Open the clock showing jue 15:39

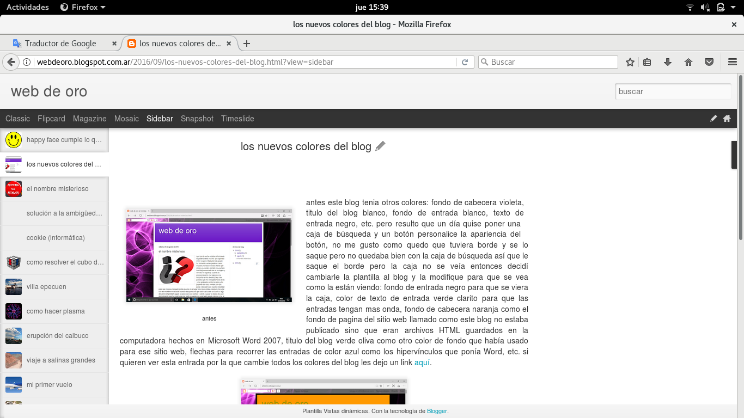(x=371, y=7)
